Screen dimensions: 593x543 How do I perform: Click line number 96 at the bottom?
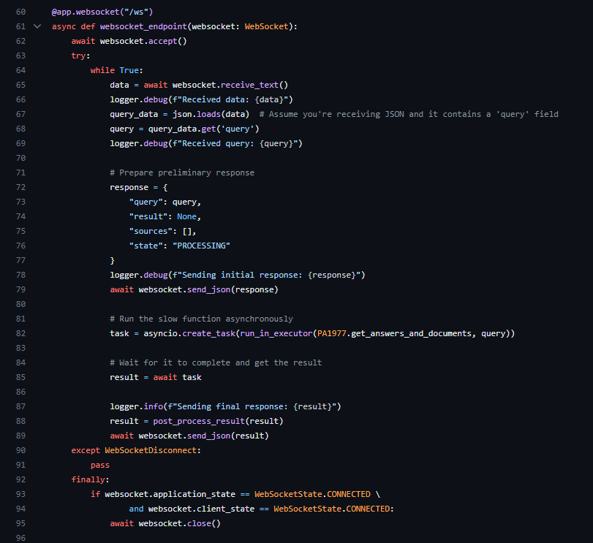click(x=20, y=538)
